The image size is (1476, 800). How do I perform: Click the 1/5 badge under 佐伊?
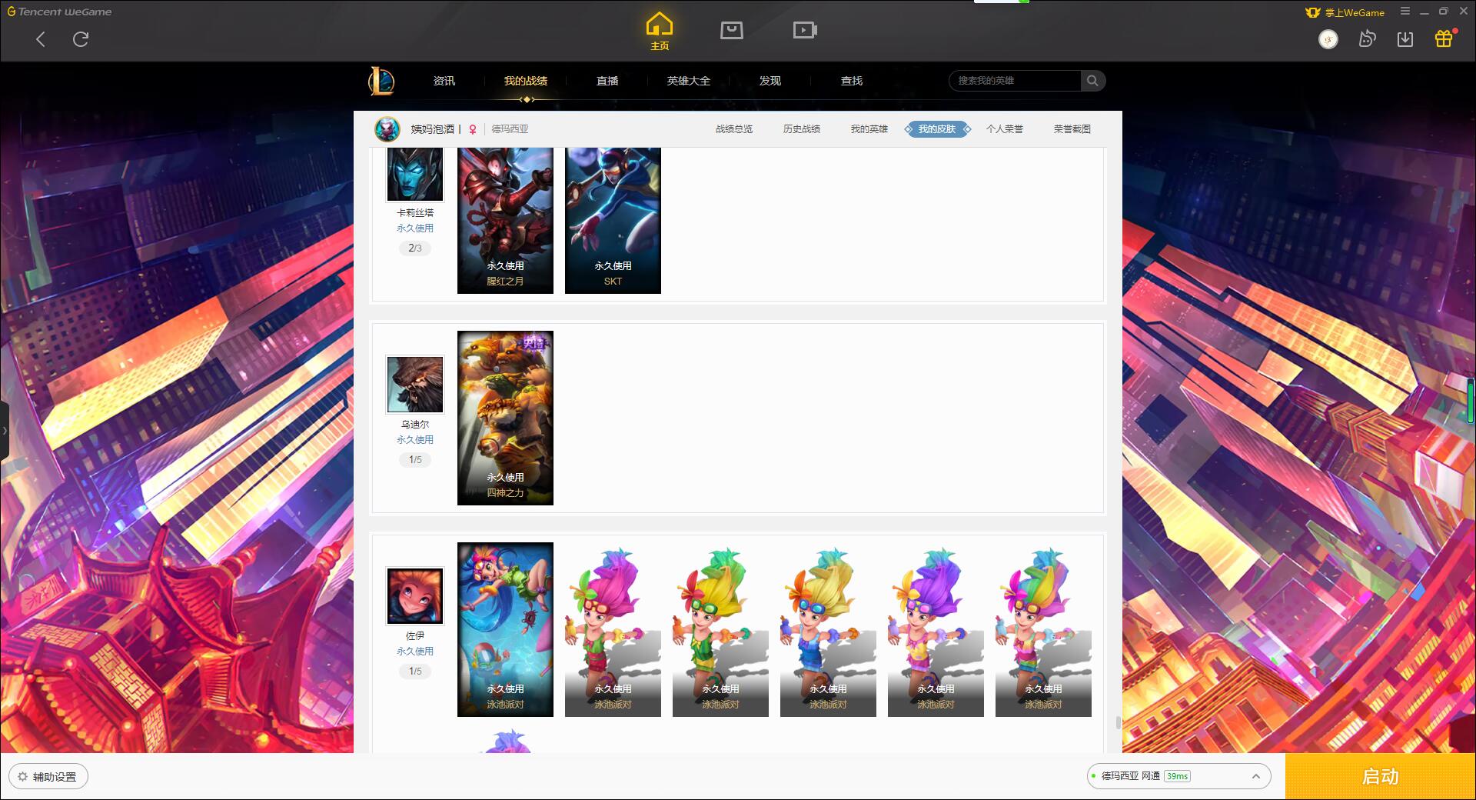pyautogui.click(x=415, y=672)
